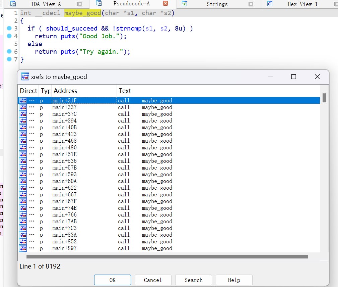
Task: Click xref icon of row main+7C3
Action: coord(23,228)
